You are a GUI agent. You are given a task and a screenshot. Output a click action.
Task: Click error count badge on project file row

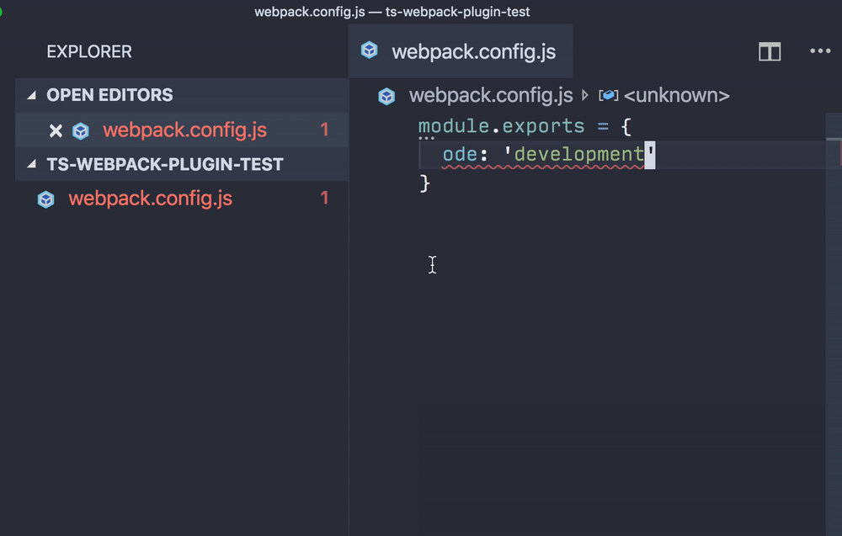click(324, 199)
